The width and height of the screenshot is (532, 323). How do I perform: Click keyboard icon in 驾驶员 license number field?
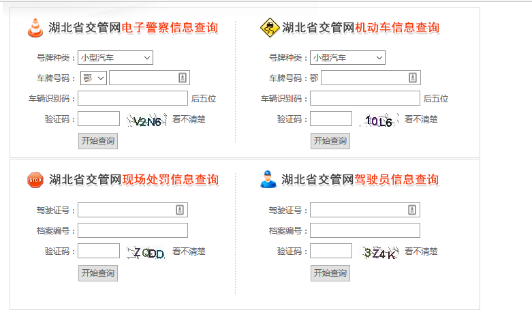click(412, 210)
